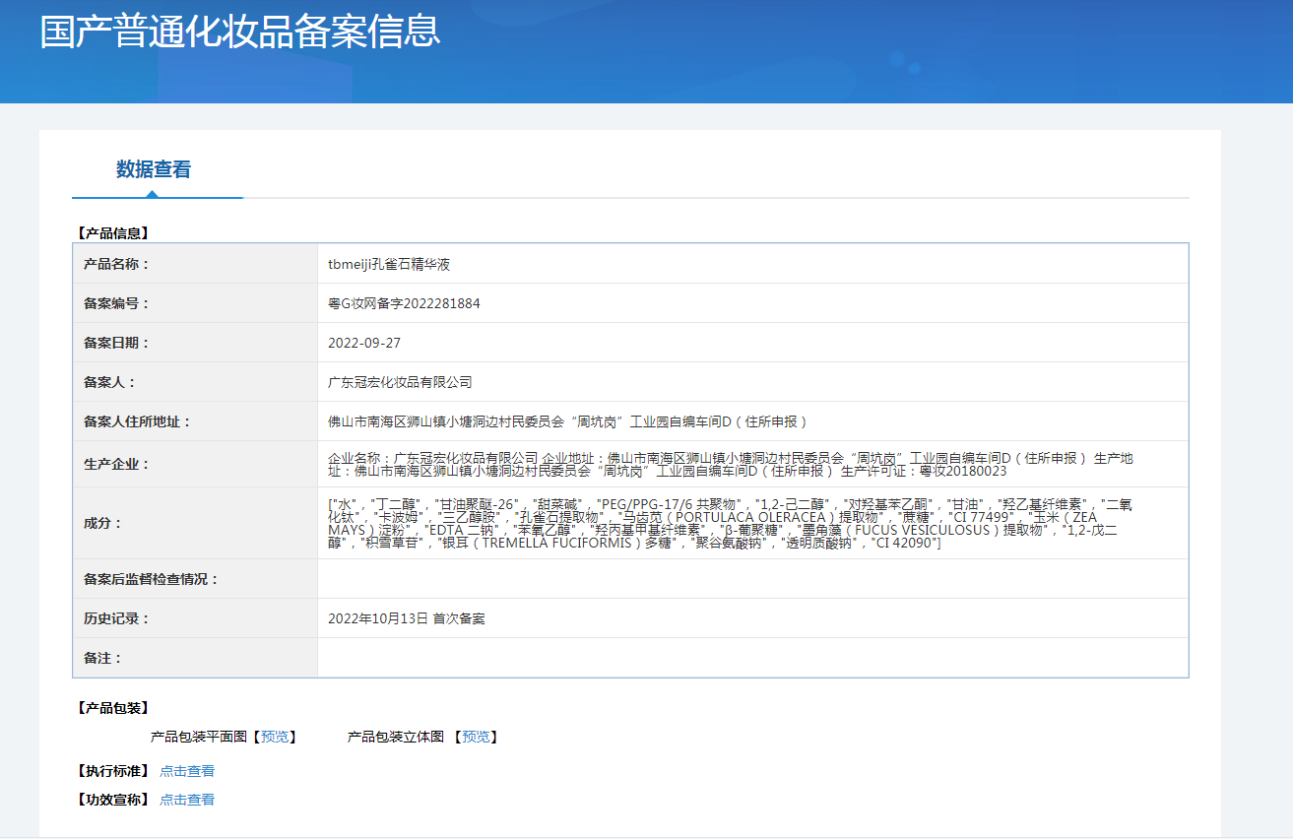Click the empty 备案后监督检查情况 value cell

752,579
